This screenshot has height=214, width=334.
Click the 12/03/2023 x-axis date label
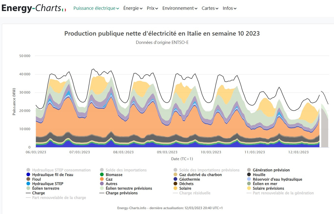[298, 152]
